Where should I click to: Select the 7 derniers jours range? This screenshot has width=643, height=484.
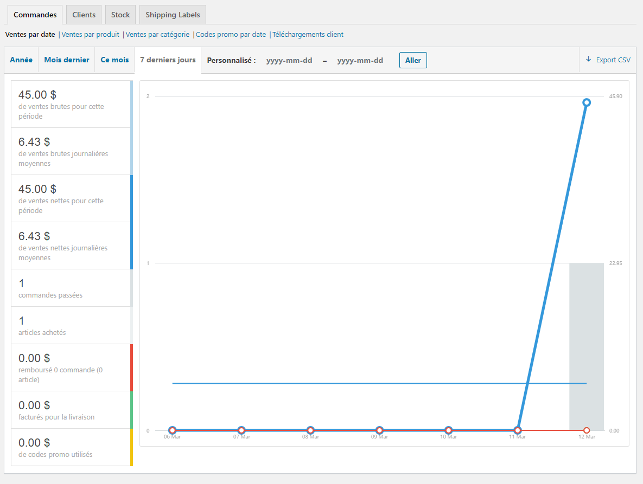[x=168, y=60]
